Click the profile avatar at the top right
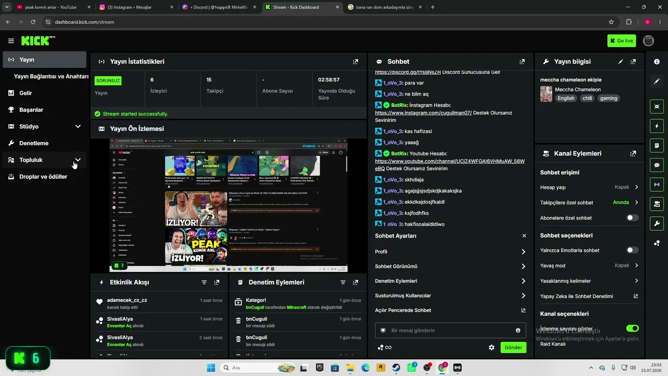Screen dimensions: 668x376 (649, 41)
